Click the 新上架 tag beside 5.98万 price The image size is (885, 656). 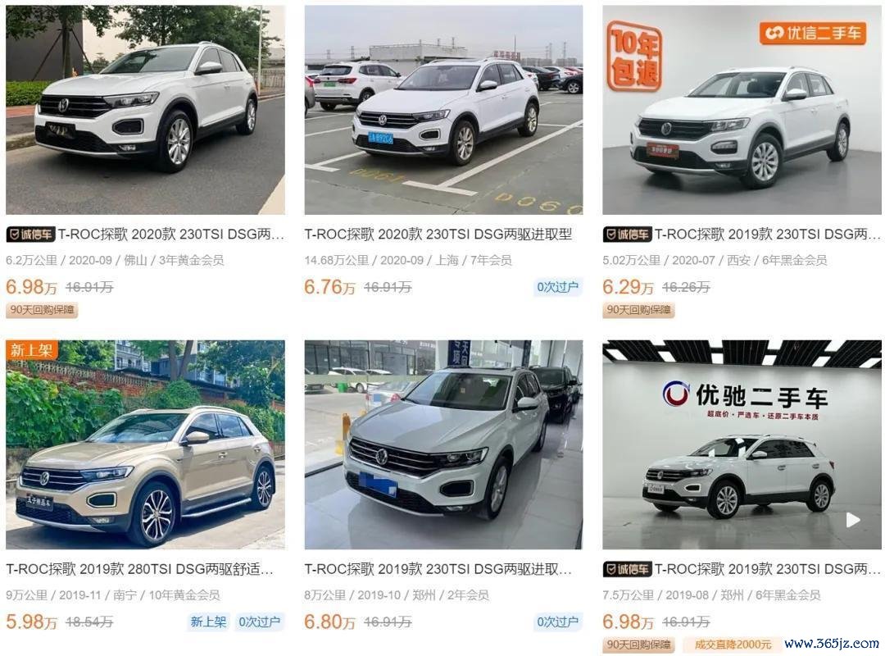point(208,622)
